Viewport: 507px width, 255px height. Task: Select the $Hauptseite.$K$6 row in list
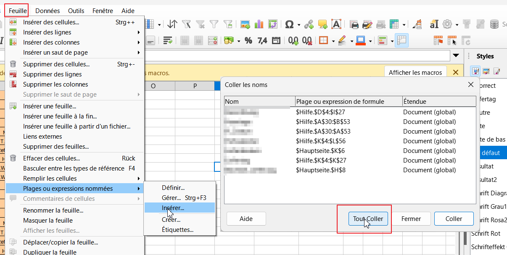(x=320, y=151)
